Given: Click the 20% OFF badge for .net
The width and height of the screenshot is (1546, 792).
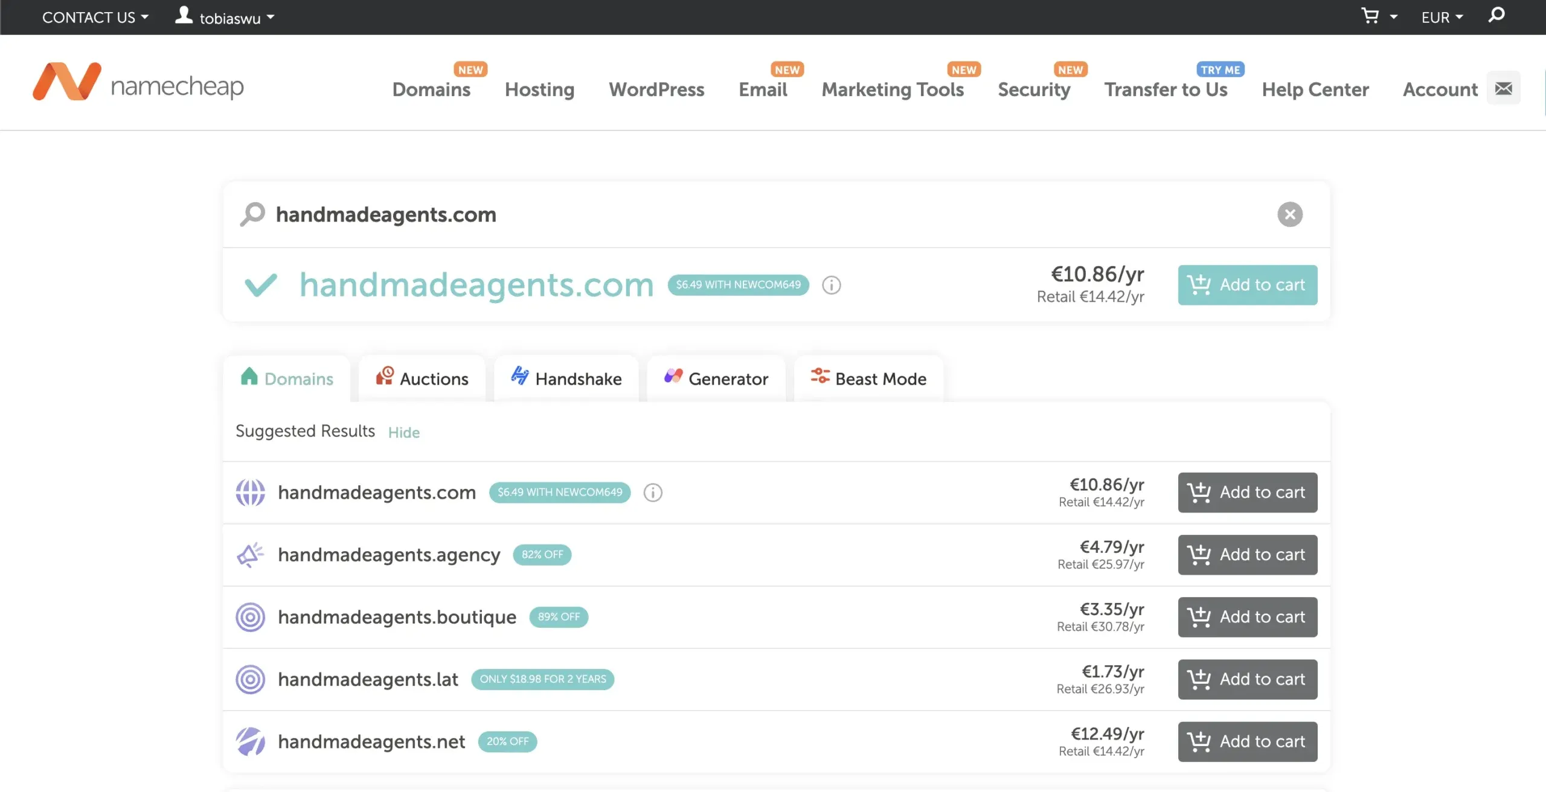Looking at the screenshot, I should (507, 741).
